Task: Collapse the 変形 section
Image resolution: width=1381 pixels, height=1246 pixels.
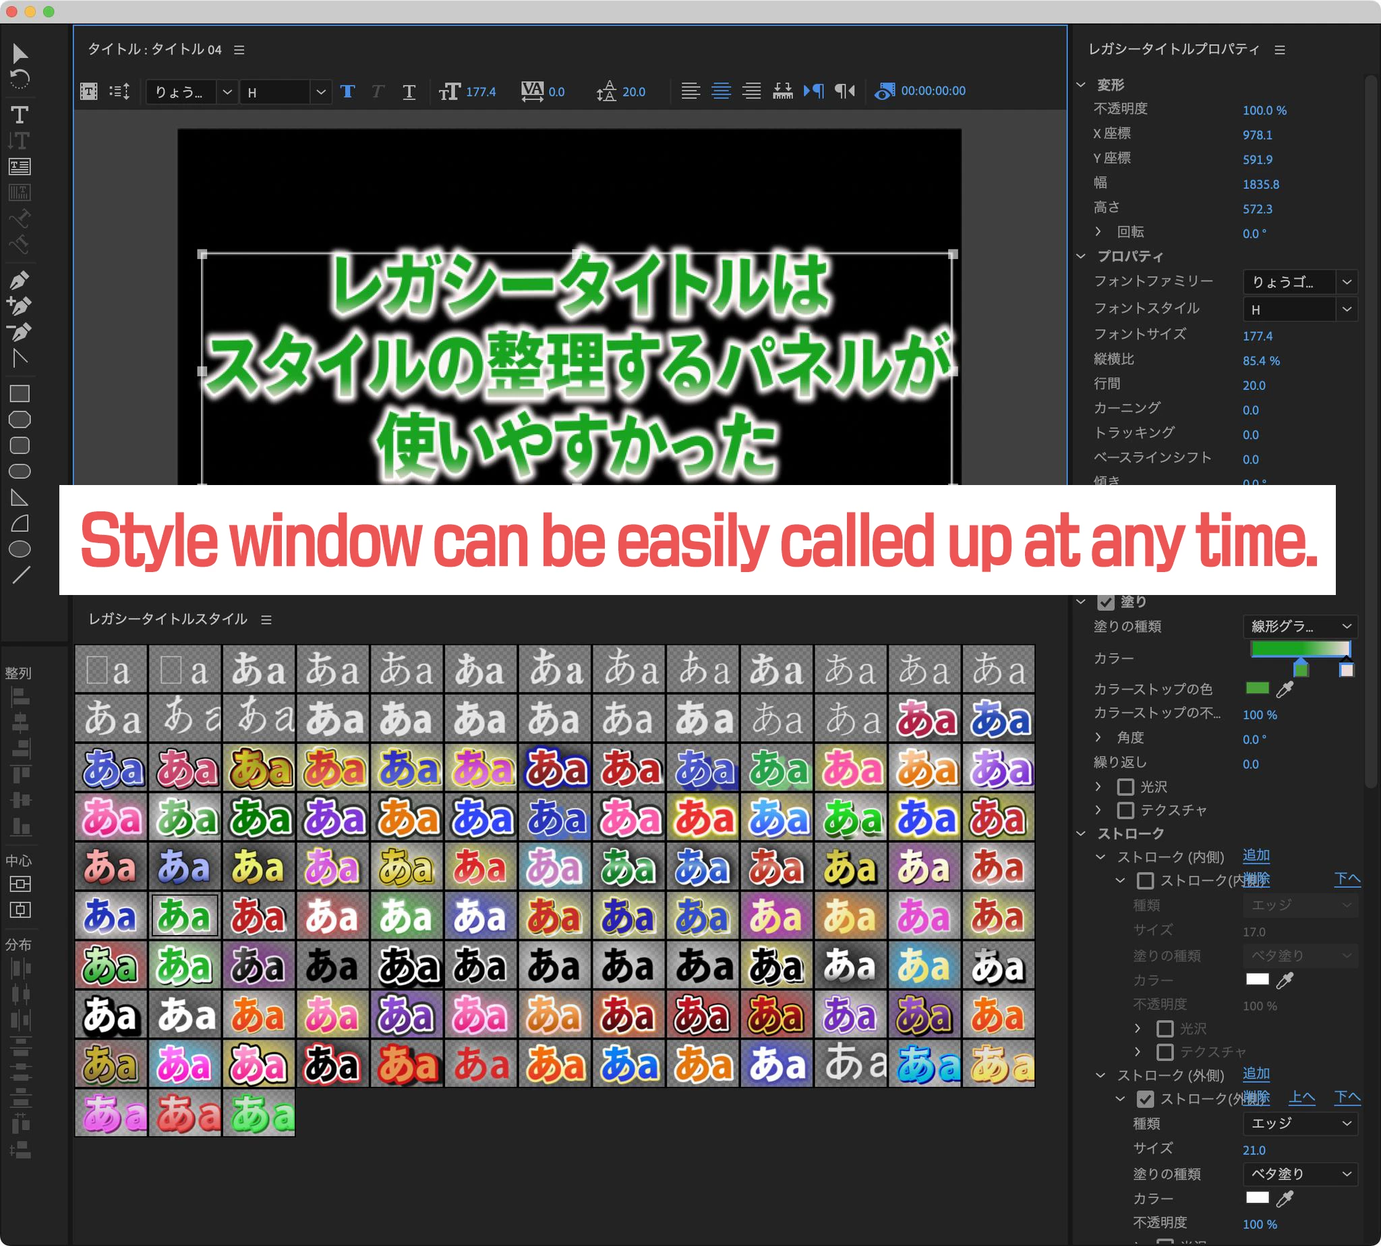Action: click(x=1081, y=85)
